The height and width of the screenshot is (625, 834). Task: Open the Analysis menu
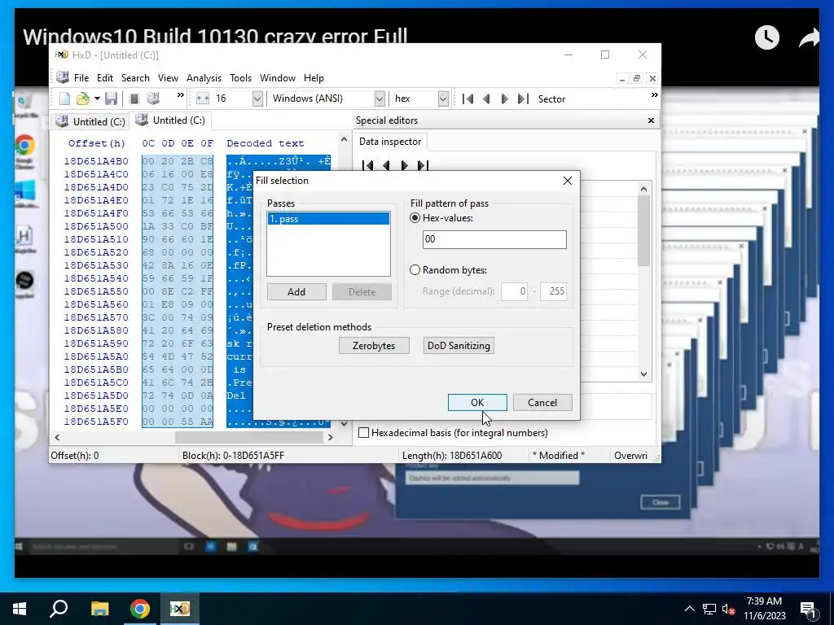click(204, 77)
